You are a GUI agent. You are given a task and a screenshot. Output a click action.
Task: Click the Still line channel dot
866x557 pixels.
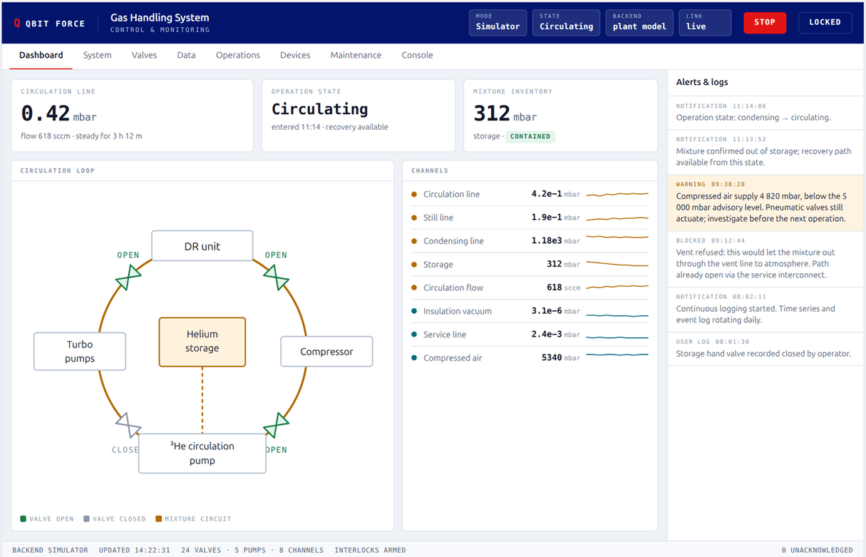(x=414, y=218)
